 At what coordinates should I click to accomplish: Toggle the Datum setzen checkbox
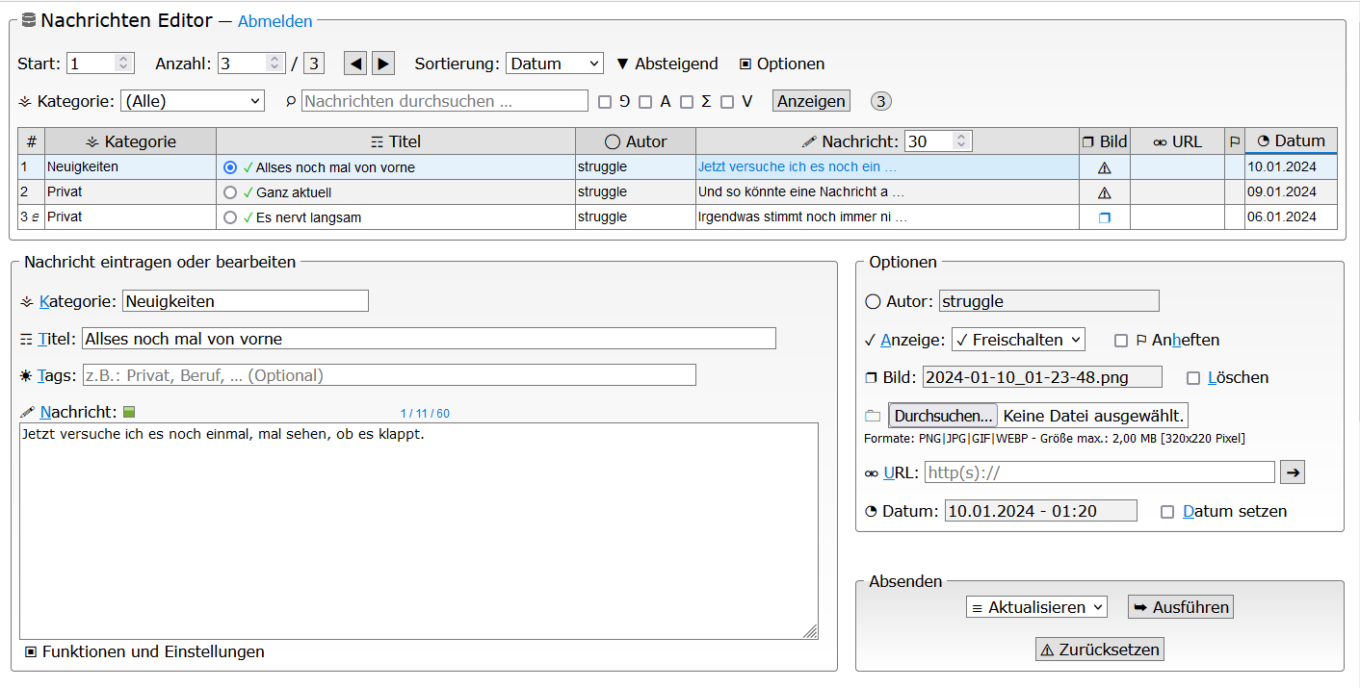1167,512
